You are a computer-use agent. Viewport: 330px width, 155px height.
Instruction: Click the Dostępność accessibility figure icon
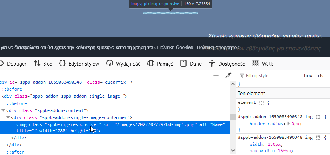212,63
